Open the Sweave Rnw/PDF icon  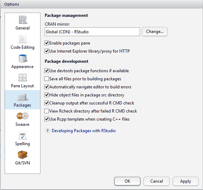23,116
